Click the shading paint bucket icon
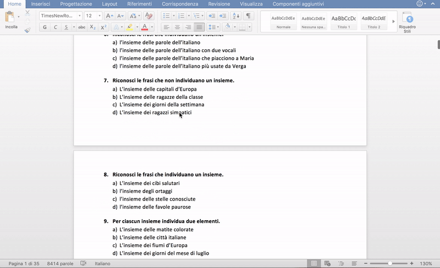Screen dimensions: 440x268 click(228, 27)
